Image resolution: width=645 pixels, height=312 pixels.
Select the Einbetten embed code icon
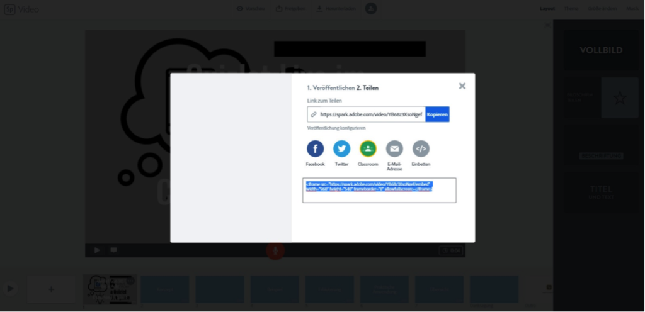click(421, 148)
